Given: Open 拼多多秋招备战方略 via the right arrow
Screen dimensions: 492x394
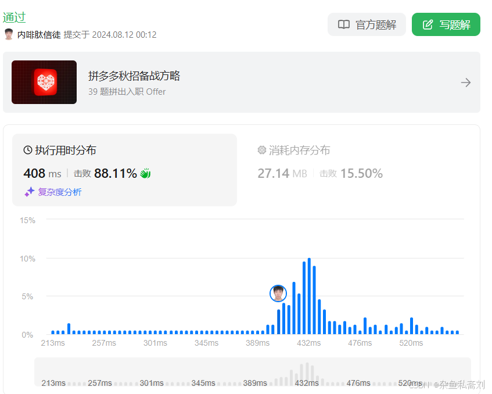Looking at the screenshot, I should (466, 83).
